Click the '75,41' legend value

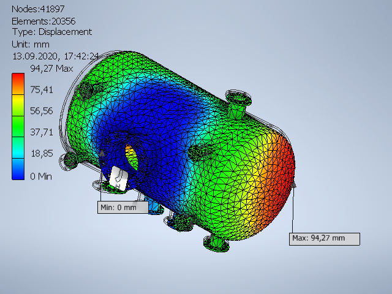(x=42, y=90)
